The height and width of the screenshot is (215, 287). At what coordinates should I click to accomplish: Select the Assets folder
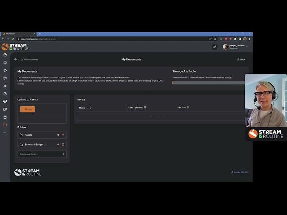(x=42, y=135)
